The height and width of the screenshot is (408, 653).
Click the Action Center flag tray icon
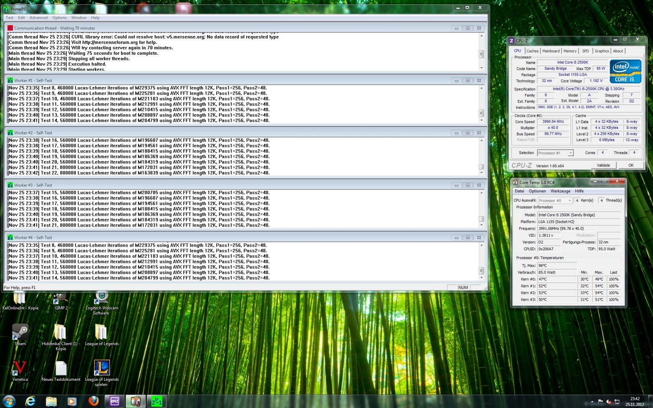(601, 402)
